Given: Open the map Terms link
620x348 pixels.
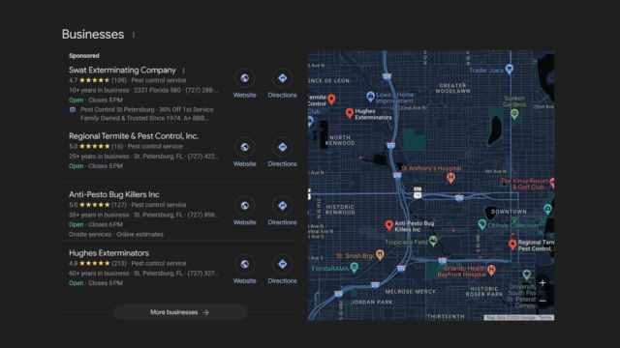Looking at the screenshot, I should pyautogui.click(x=545, y=318).
